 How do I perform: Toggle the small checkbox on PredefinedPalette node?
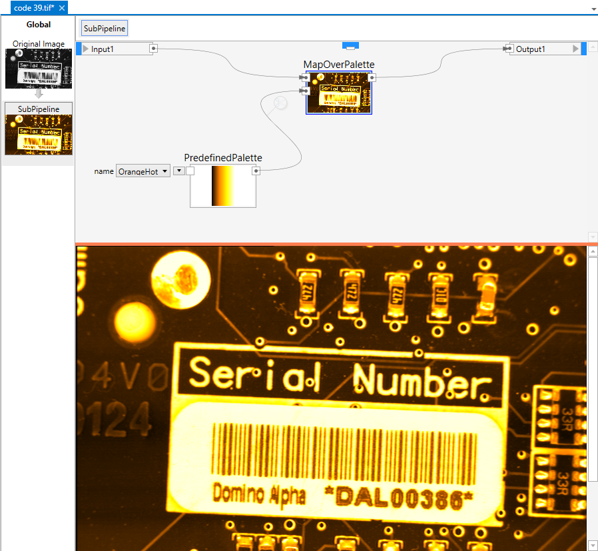coord(190,171)
